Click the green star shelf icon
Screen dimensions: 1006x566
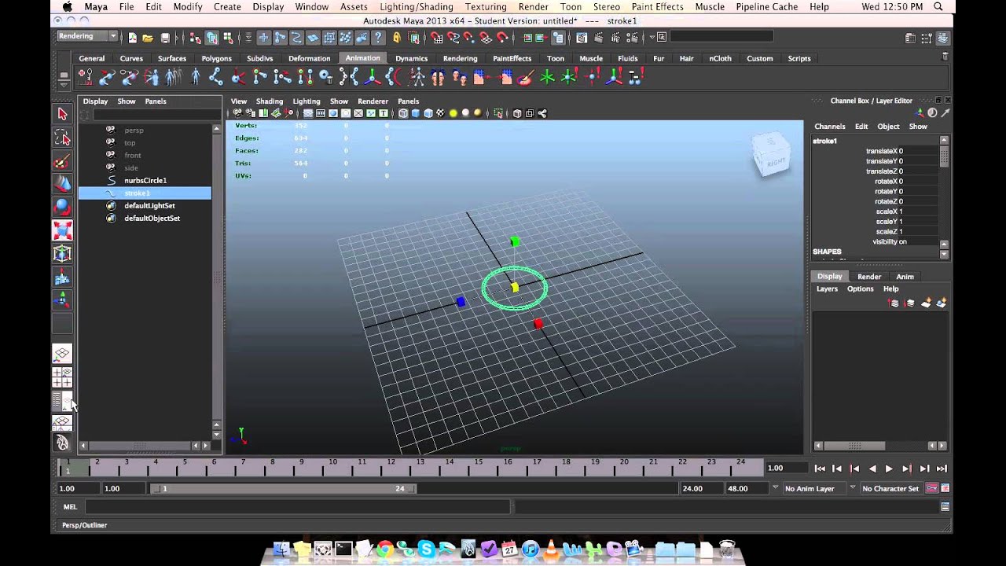point(547,76)
